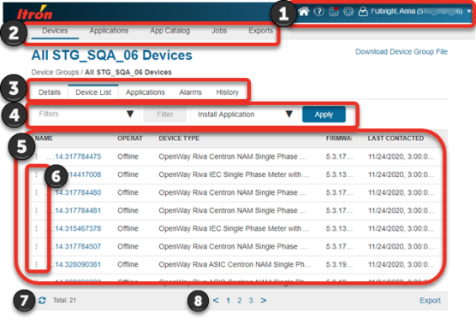Open device link 14.317784475

[x=74, y=156]
